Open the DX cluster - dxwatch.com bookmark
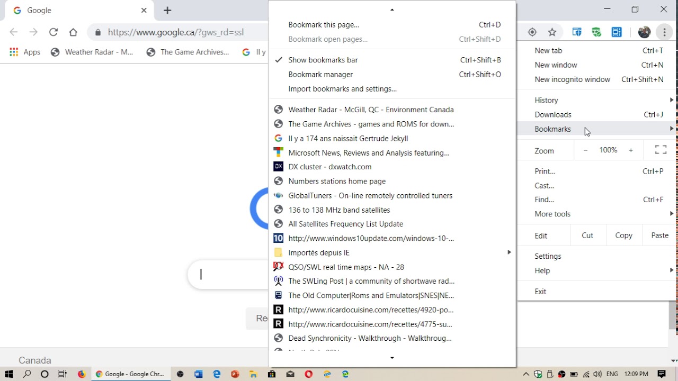The width and height of the screenshot is (678, 381). 392,167
